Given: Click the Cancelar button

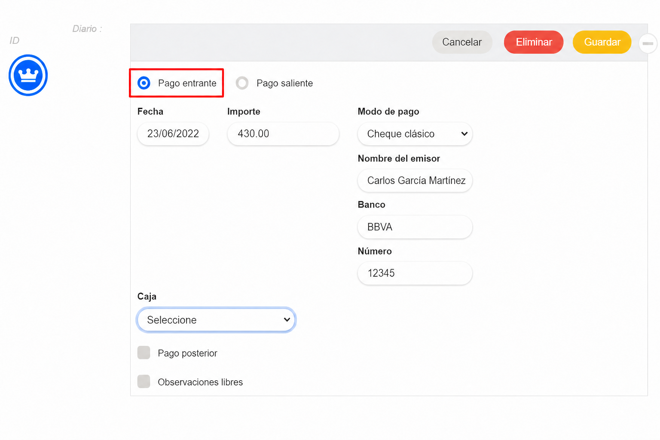Looking at the screenshot, I should point(462,42).
